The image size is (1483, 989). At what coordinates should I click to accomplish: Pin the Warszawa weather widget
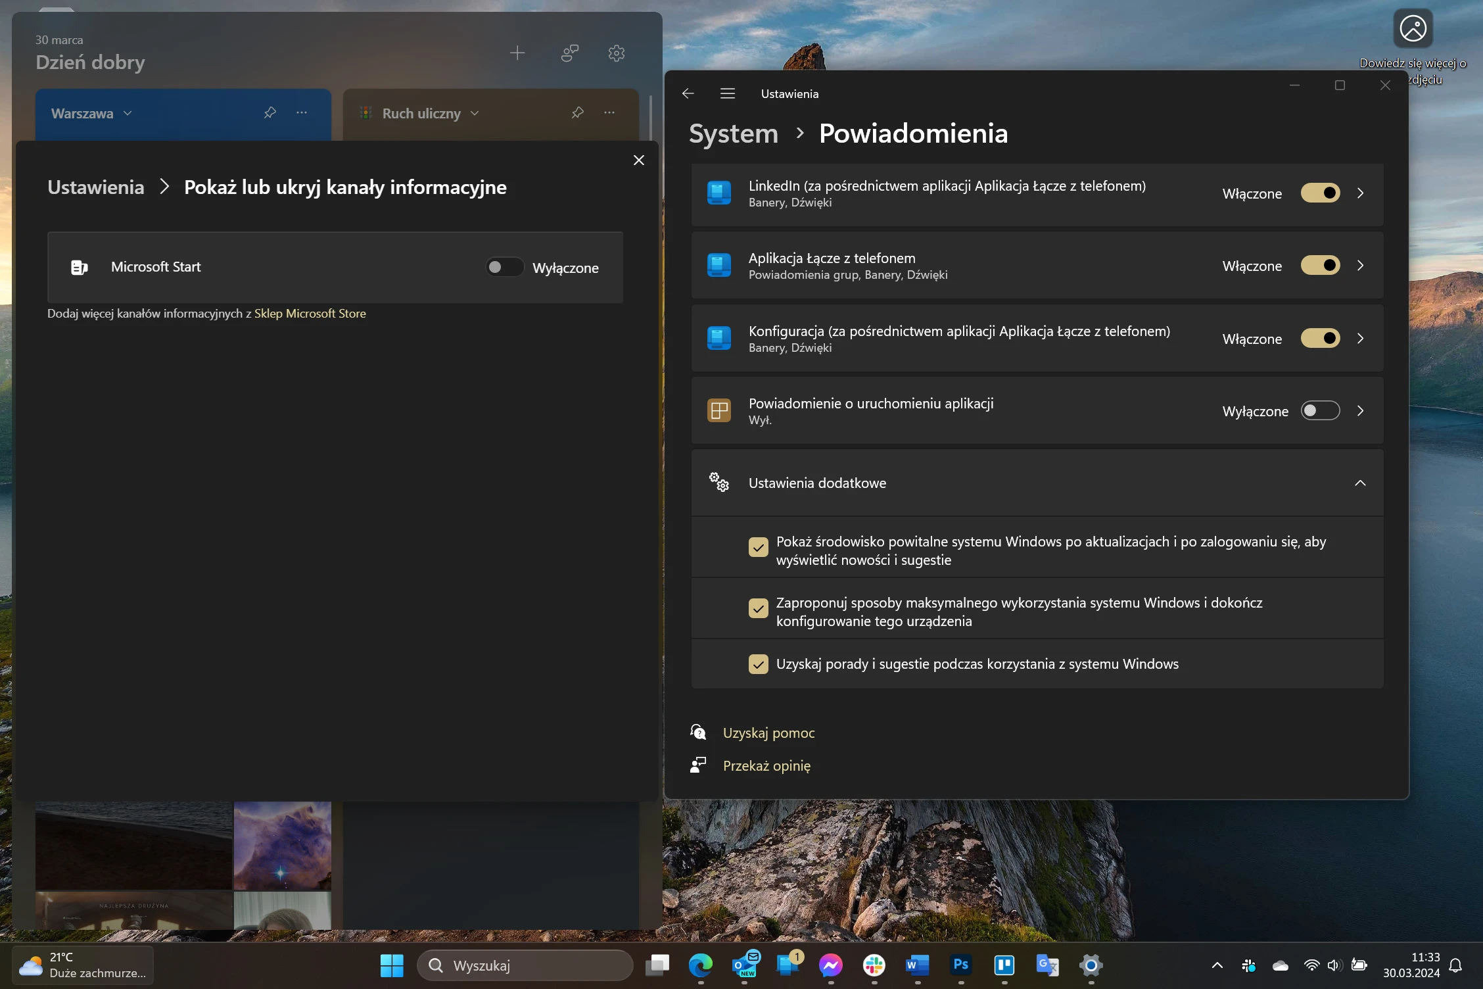[x=270, y=113]
